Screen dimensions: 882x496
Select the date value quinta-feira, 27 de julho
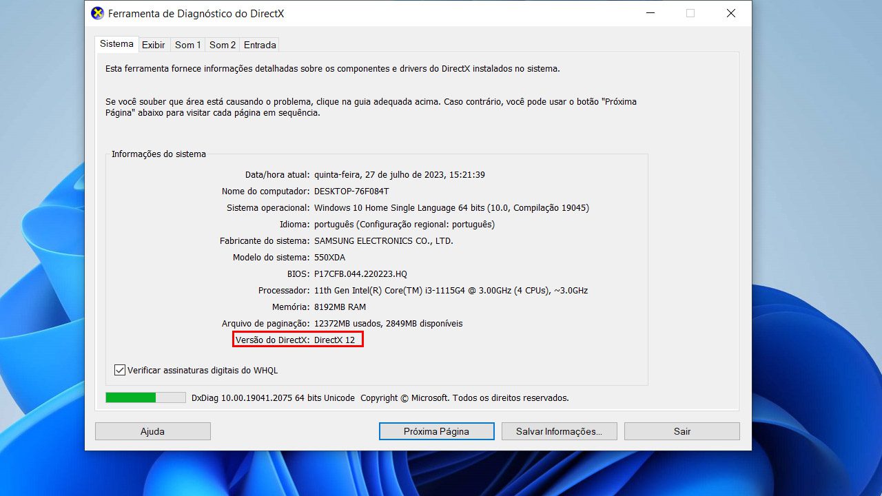tap(400, 175)
